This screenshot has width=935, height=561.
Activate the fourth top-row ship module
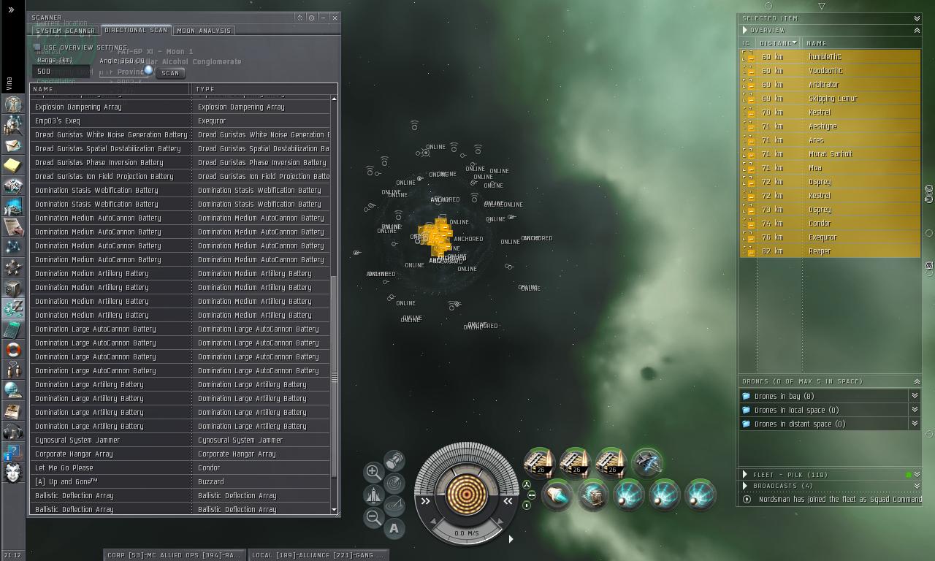[646, 463]
